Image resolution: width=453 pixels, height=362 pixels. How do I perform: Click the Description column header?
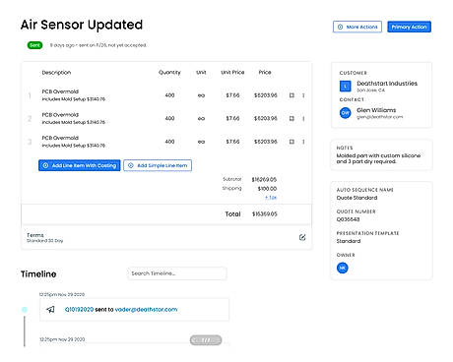click(56, 73)
